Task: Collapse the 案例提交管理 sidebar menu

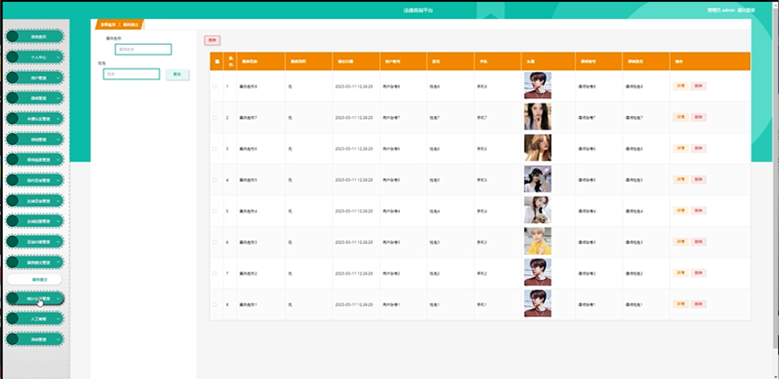Action: click(35, 262)
